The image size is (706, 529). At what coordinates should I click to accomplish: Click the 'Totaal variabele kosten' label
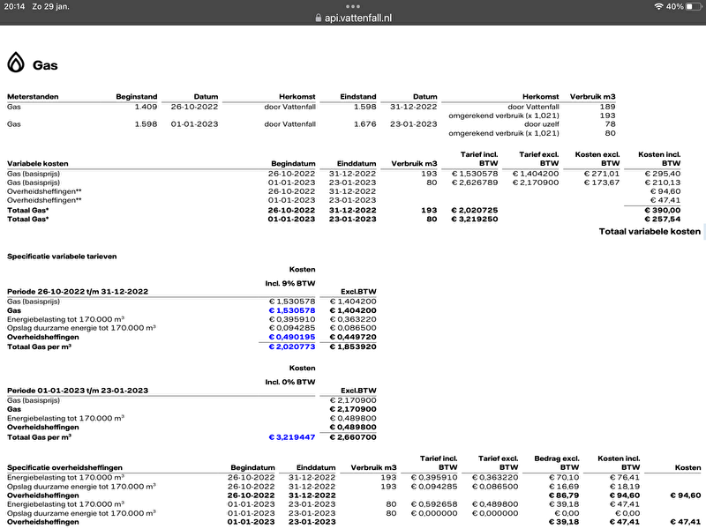[650, 231]
